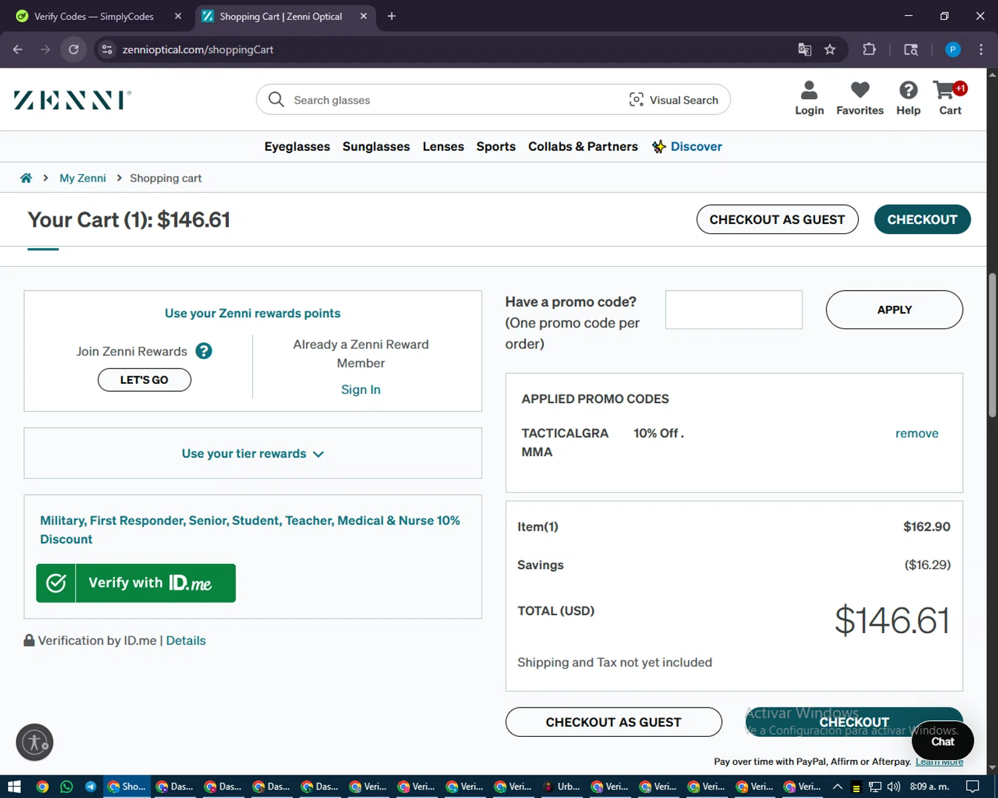998x798 pixels.
Task: Remove the TACTICALGRAMMA promo code
Action: coord(917,434)
